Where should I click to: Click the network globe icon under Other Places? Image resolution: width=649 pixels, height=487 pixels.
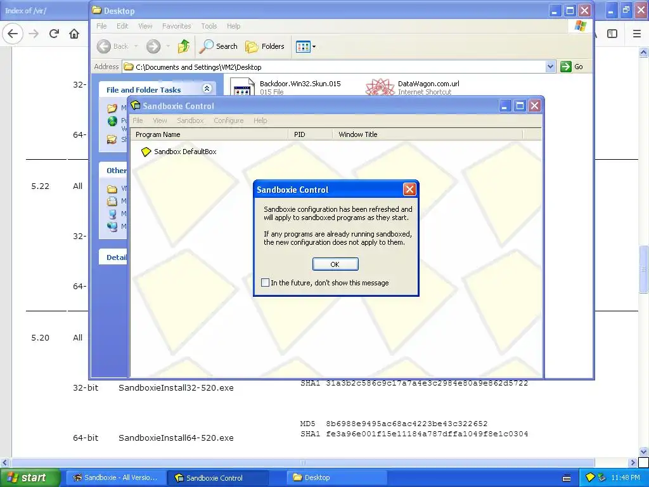click(x=112, y=226)
